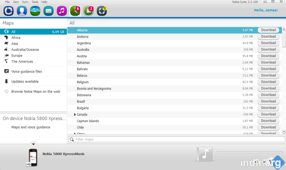Download the Argentina map

click(268, 43)
